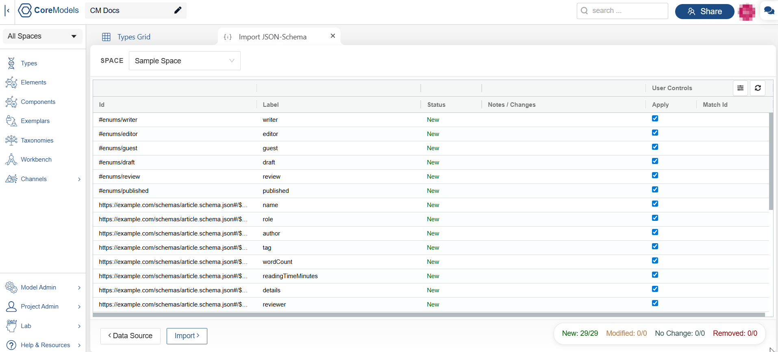Open the column settings icon in grid header
Image resolution: width=778 pixels, height=352 pixels.
pos(740,88)
